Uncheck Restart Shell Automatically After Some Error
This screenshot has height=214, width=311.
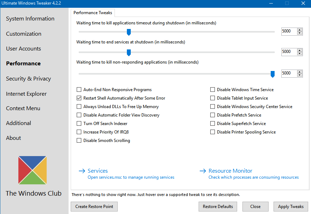click(x=79, y=98)
